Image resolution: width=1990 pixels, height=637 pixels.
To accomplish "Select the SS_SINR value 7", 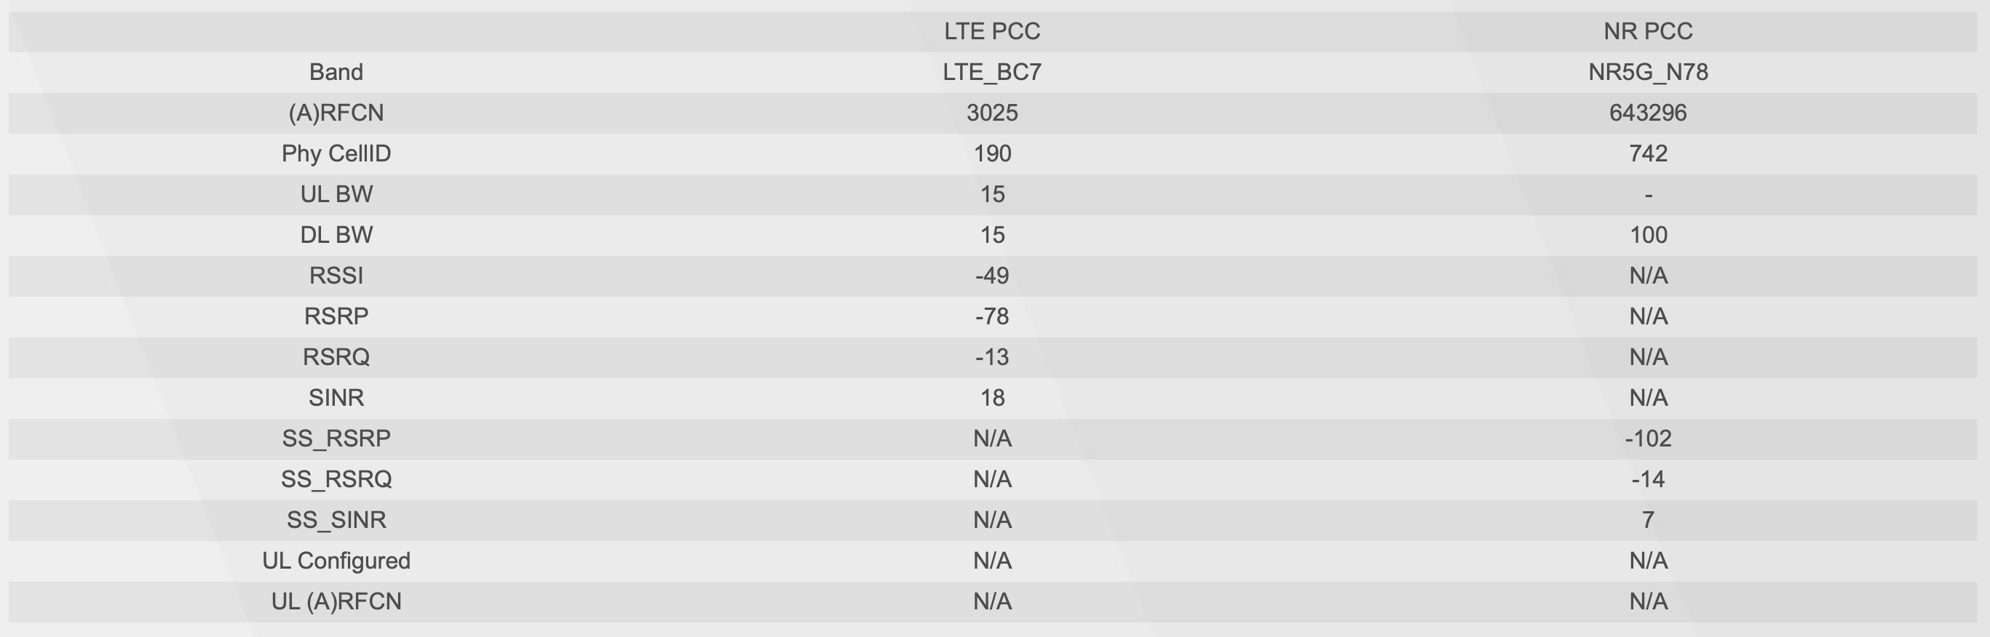I will [x=1648, y=521].
